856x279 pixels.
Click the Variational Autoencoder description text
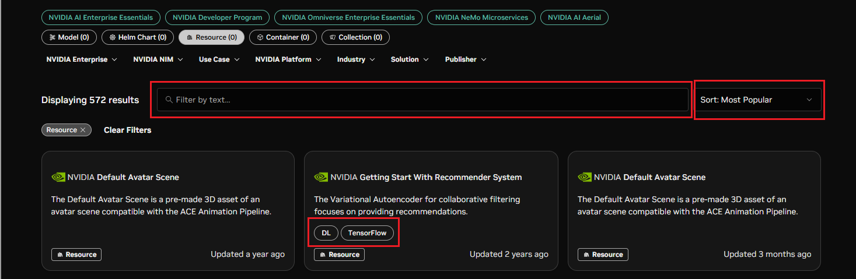pos(417,206)
